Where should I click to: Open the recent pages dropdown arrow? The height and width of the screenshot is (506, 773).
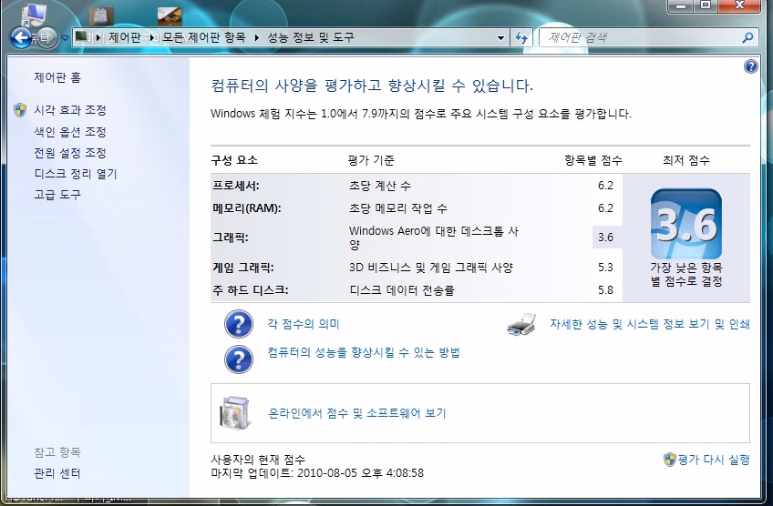point(65,38)
